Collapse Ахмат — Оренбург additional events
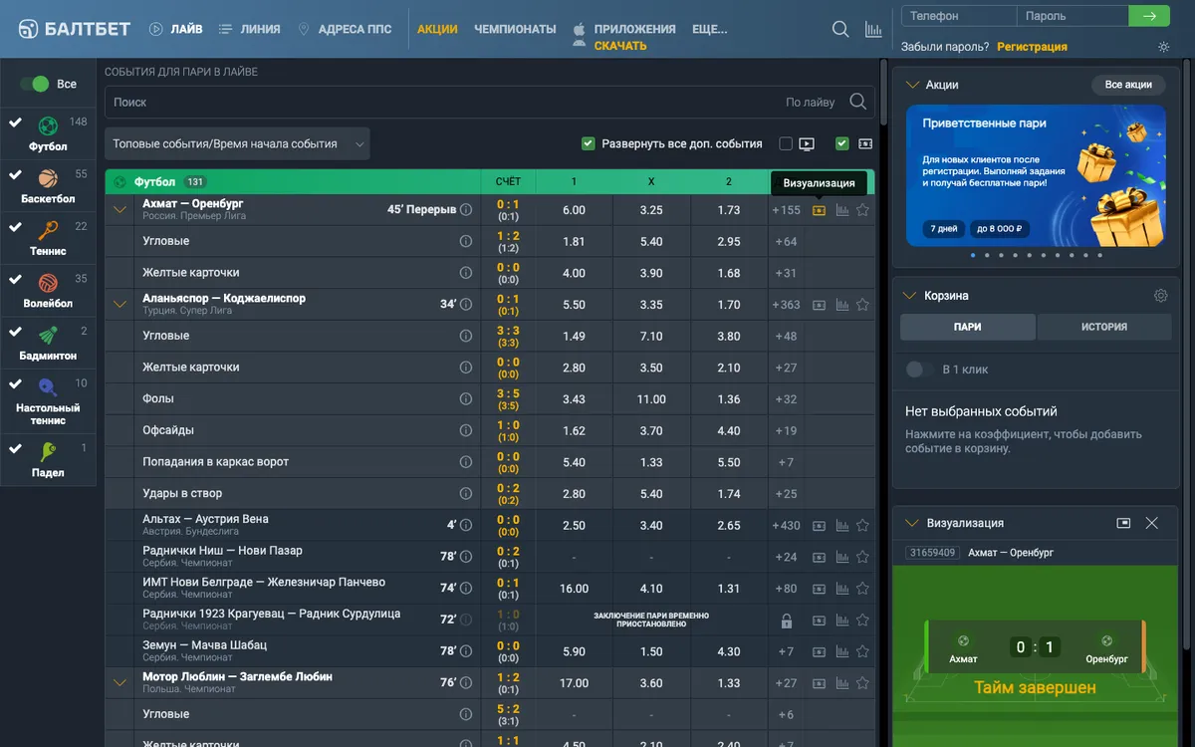This screenshot has width=1195, height=747. pos(120,210)
